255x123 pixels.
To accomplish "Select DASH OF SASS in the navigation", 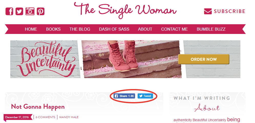I will [x=114, y=29].
